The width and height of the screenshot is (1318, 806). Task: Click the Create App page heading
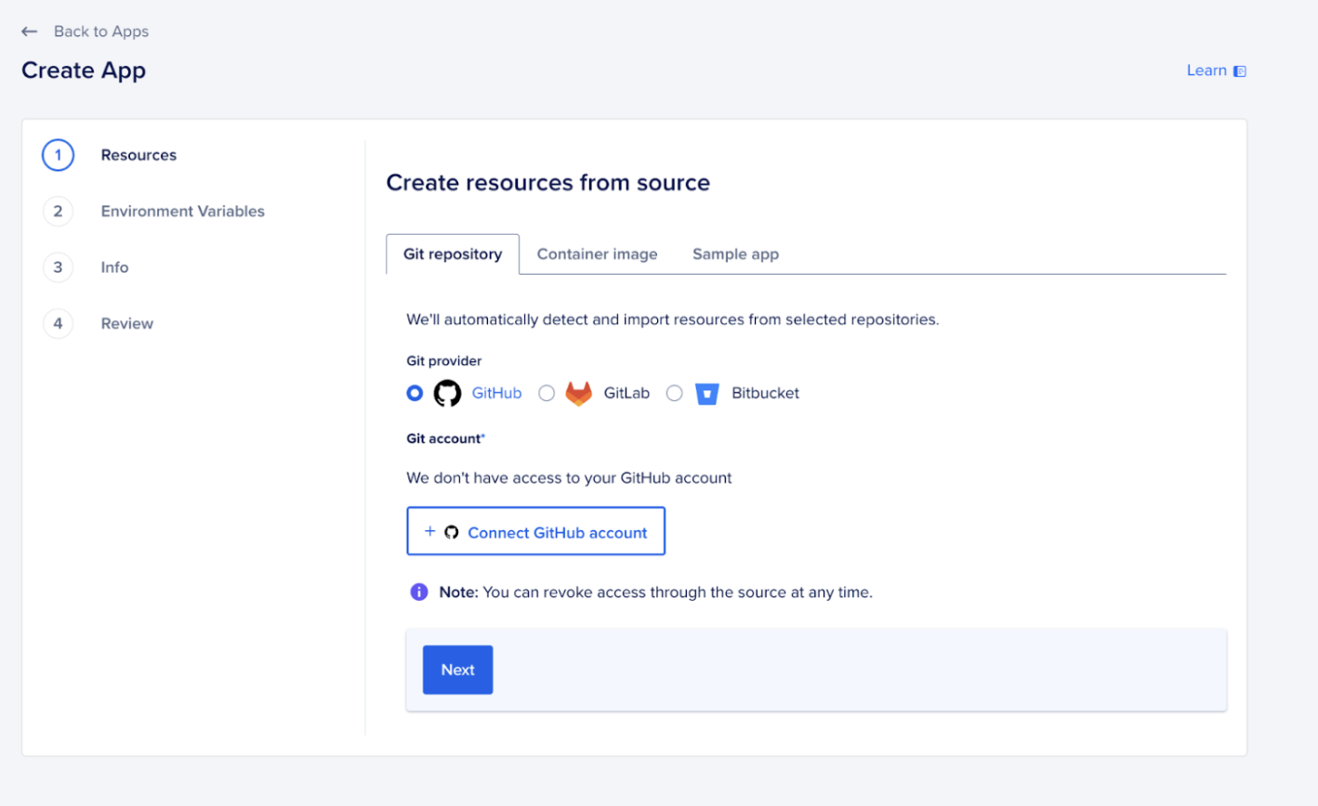[x=84, y=71]
